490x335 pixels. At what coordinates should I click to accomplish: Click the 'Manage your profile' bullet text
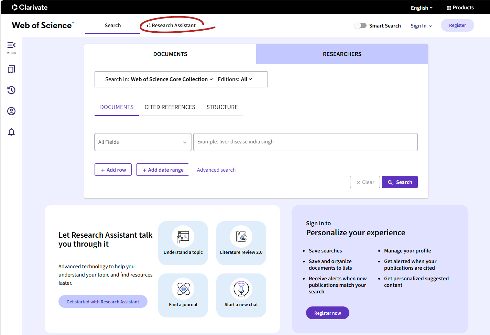407,251
